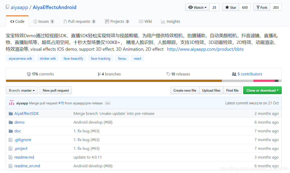View the 176 commits
The image size is (290, 173).
(41, 74)
